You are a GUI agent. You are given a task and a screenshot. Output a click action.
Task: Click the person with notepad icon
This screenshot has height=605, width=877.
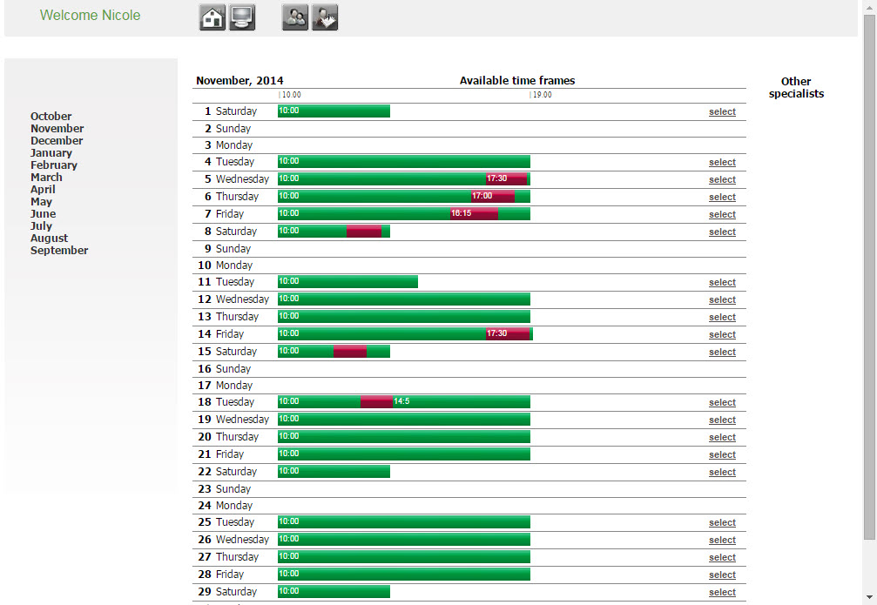[x=325, y=17]
